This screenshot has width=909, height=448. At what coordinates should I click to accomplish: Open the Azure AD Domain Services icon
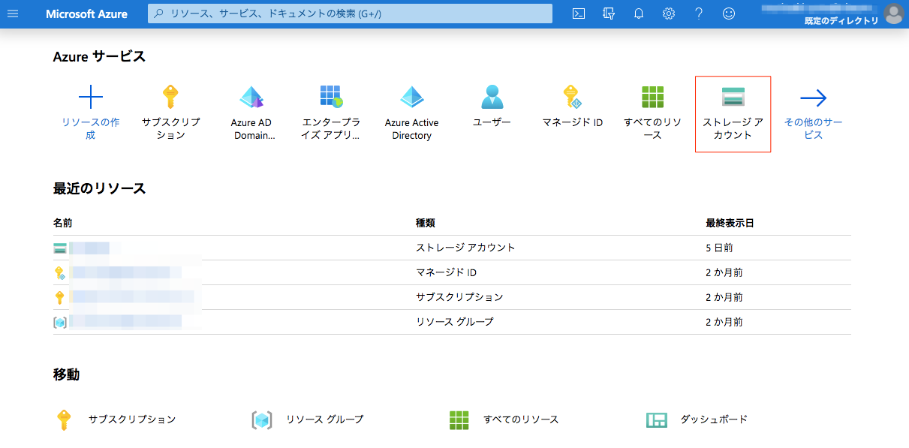(x=251, y=98)
